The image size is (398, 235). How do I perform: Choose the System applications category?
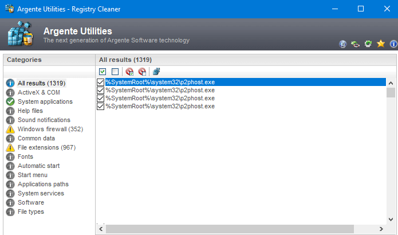(x=45, y=101)
